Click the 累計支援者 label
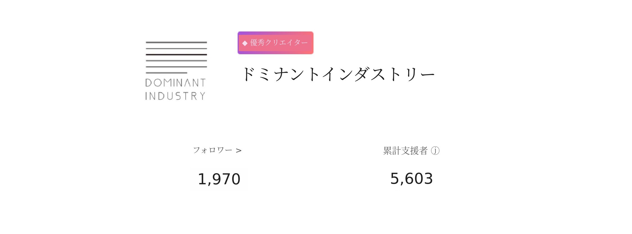 [405, 151]
